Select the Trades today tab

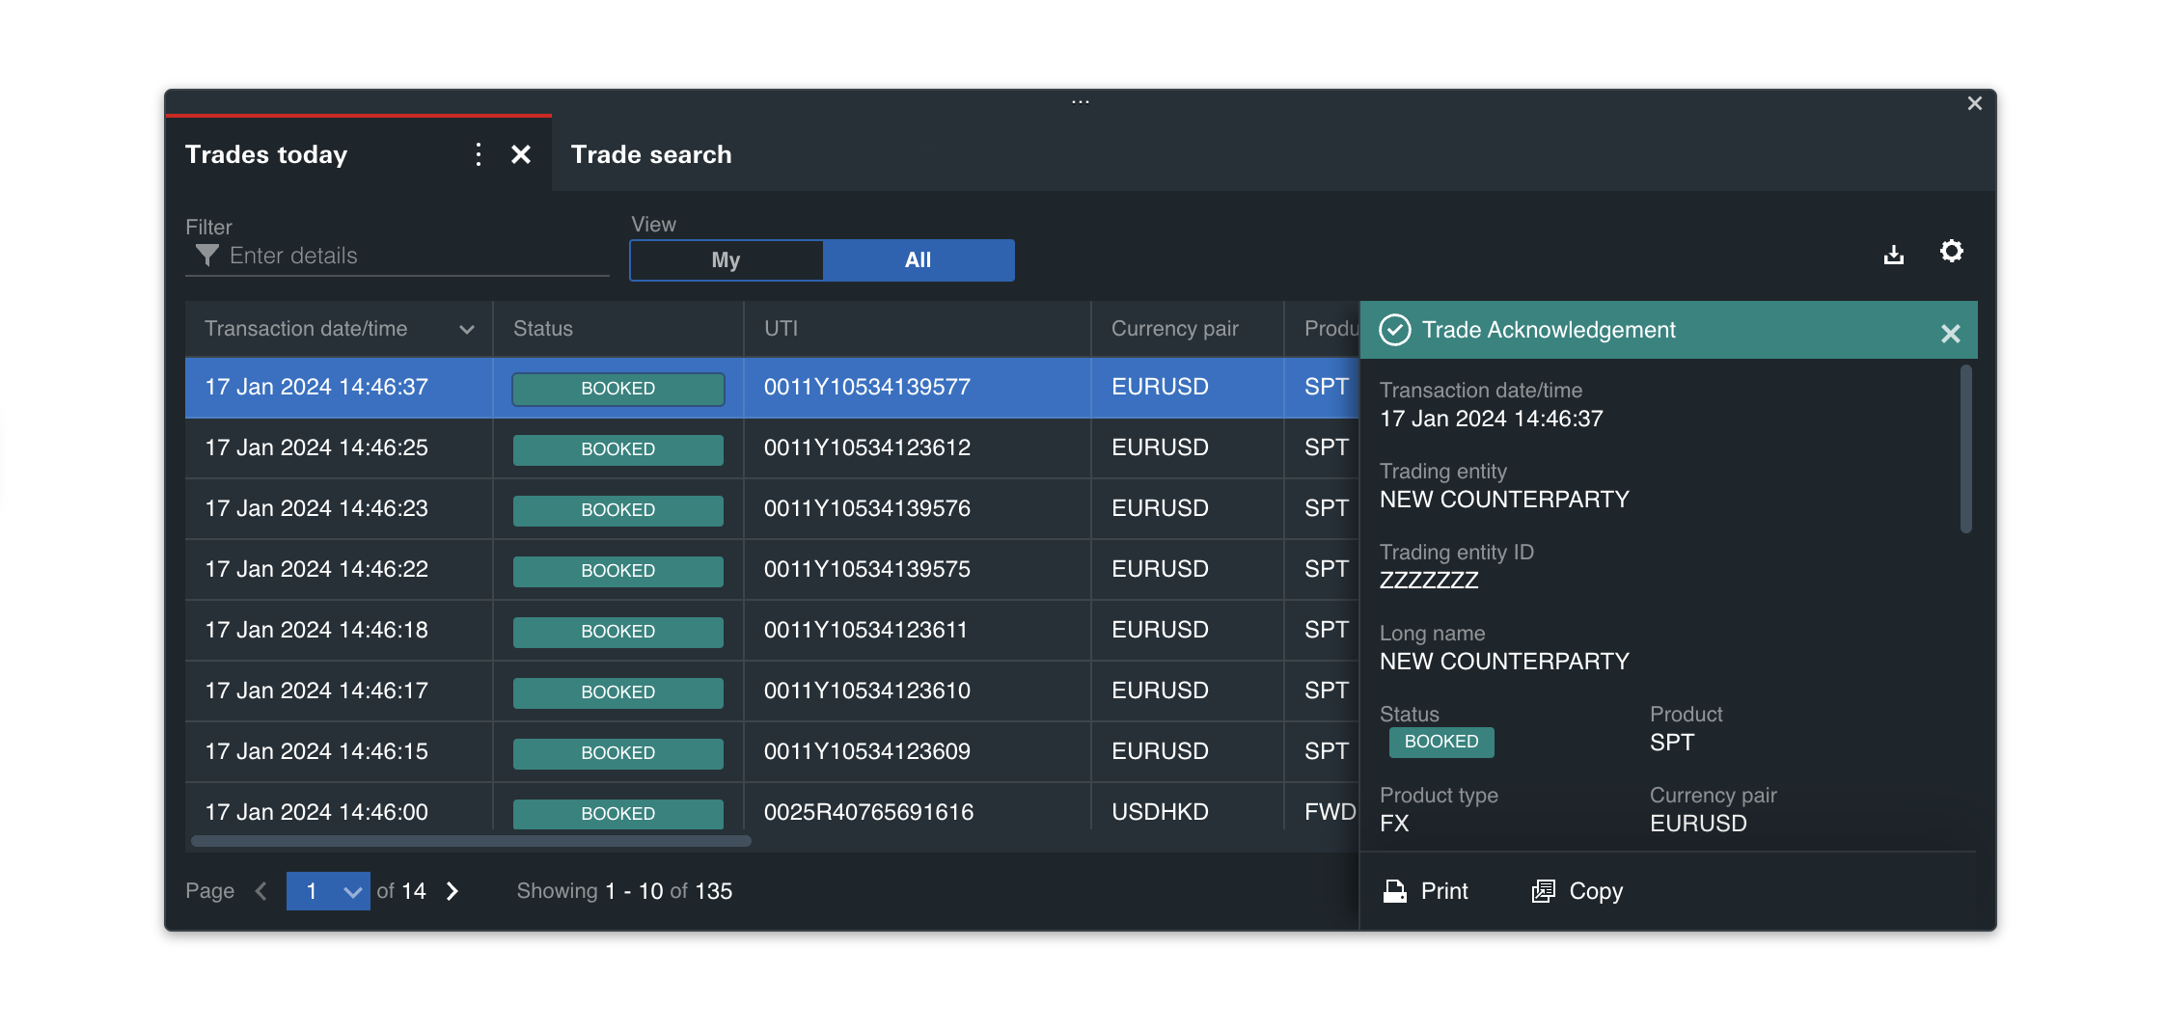266,154
